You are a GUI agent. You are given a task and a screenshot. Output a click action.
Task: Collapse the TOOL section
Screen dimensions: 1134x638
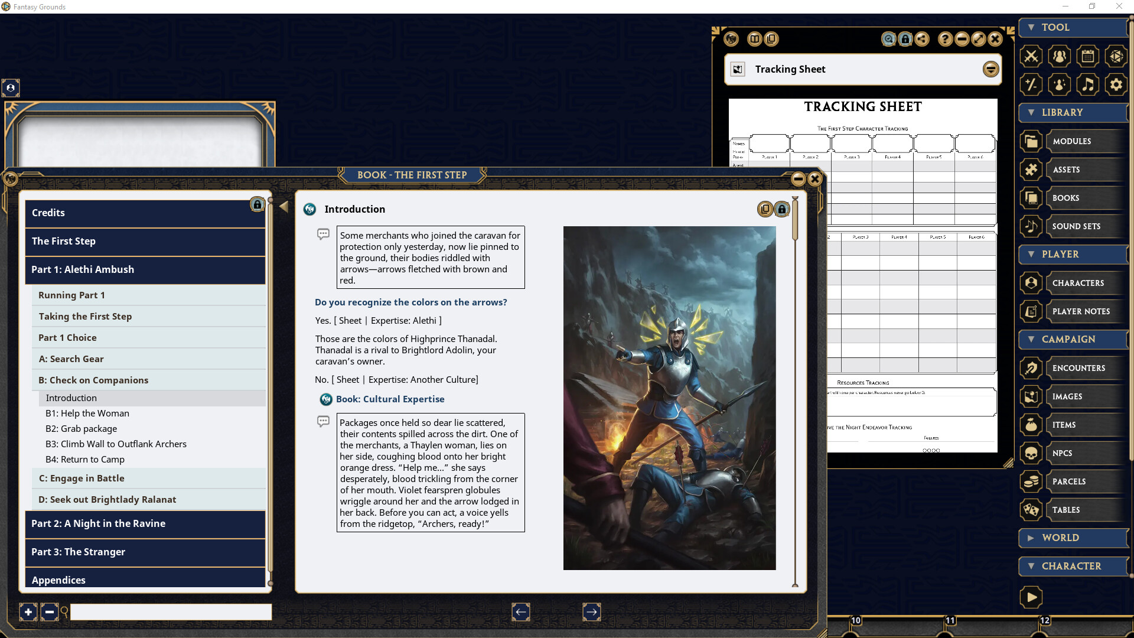pos(1031,27)
